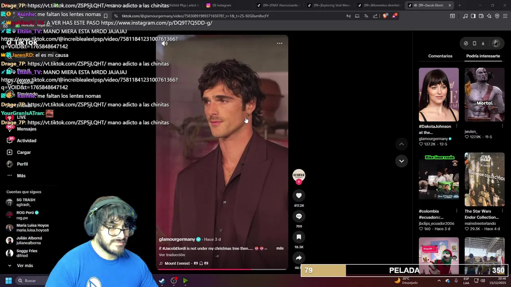Click share page icon in address bar

point(375,16)
